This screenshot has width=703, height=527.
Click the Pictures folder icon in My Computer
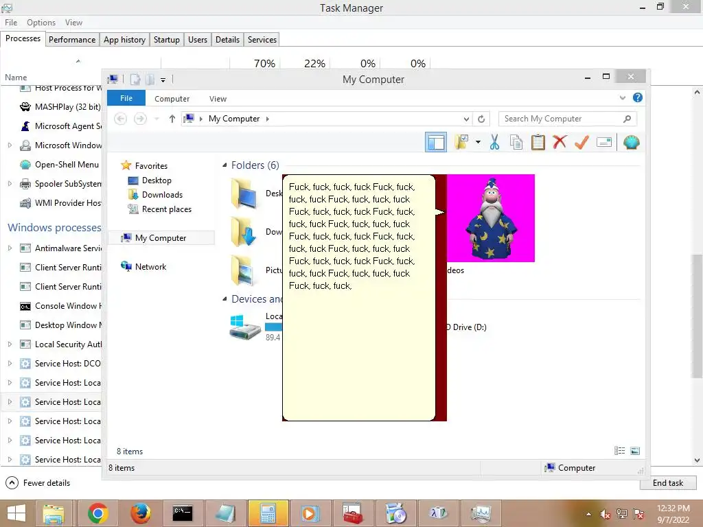pos(245,270)
